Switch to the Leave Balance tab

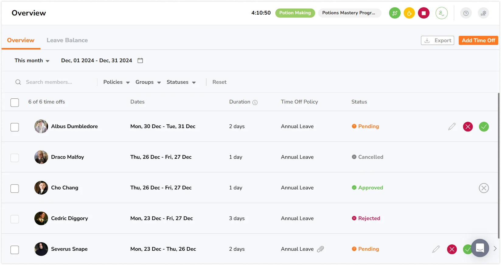tap(67, 40)
